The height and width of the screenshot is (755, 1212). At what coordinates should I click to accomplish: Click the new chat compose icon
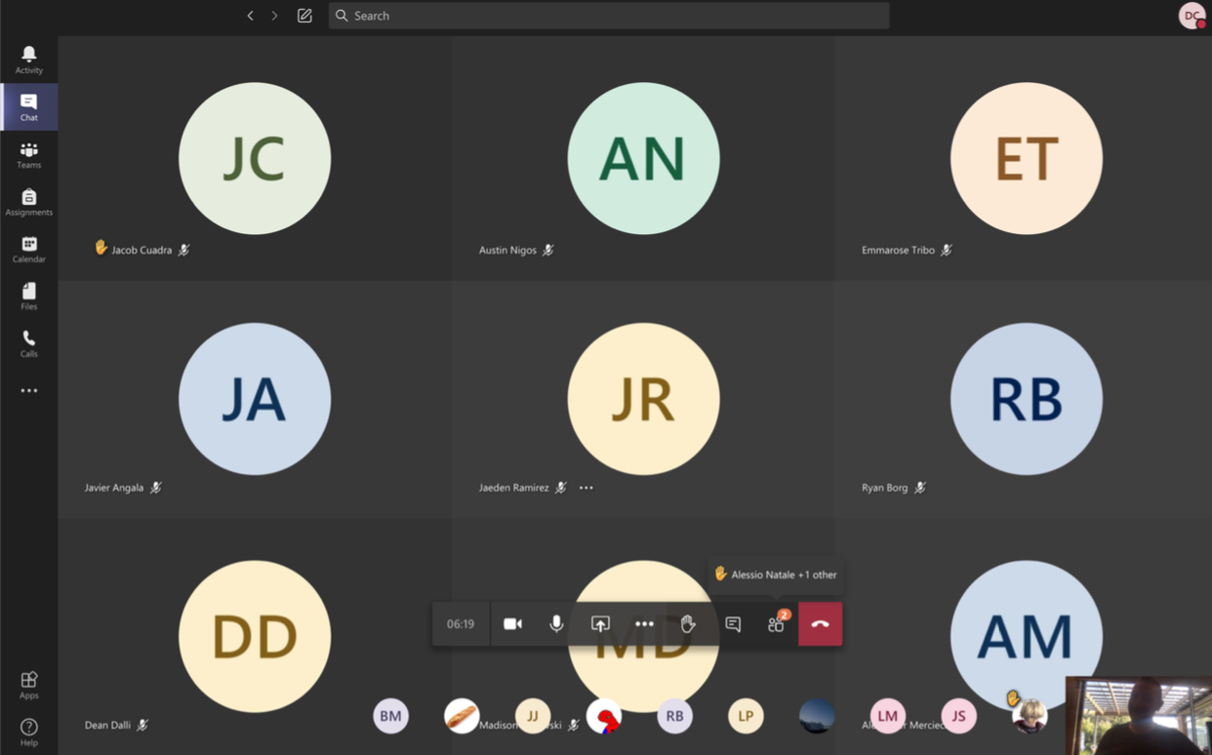click(x=304, y=16)
